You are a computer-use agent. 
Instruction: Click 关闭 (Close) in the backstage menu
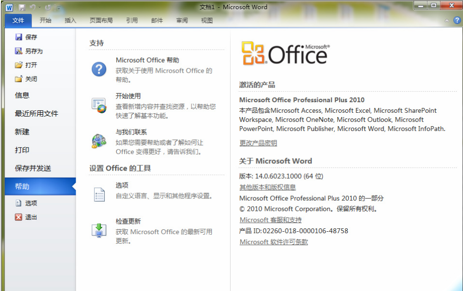click(x=26, y=79)
